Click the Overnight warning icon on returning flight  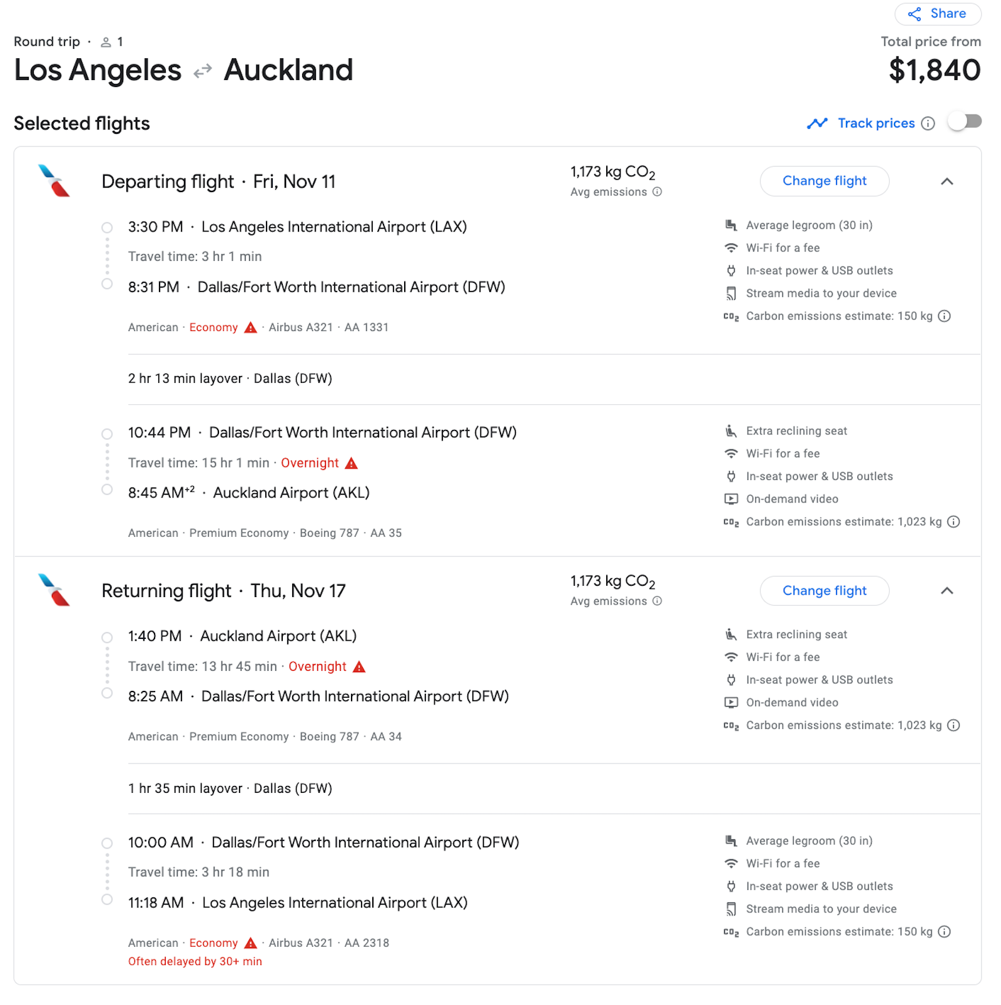pos(359,666)
